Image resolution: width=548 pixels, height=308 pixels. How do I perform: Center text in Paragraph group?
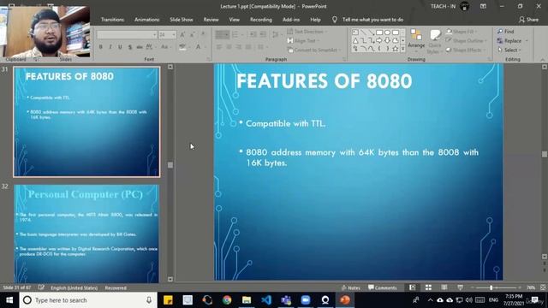coord(229,47)
